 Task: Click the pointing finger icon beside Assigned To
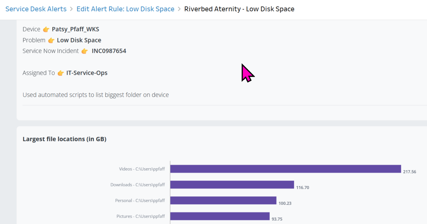[x=60, y=73]
